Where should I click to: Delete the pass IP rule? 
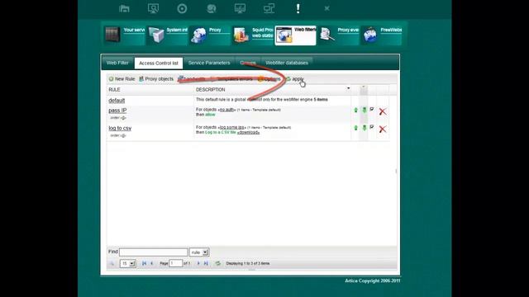tap(383, 111)
